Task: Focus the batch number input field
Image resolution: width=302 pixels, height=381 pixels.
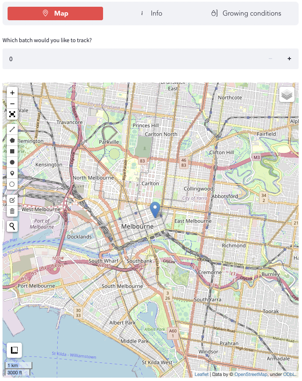Action: tap(132, 59)
